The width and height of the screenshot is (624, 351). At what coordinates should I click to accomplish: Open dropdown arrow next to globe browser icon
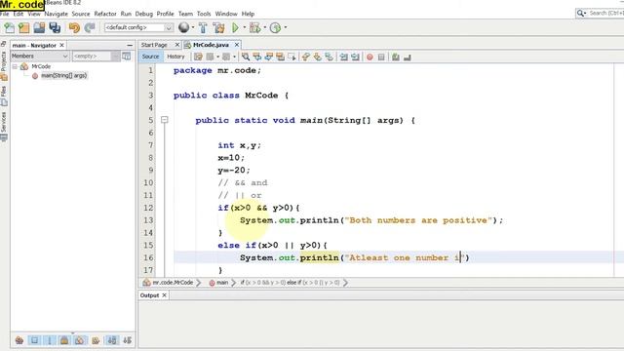tap(193, 27)
